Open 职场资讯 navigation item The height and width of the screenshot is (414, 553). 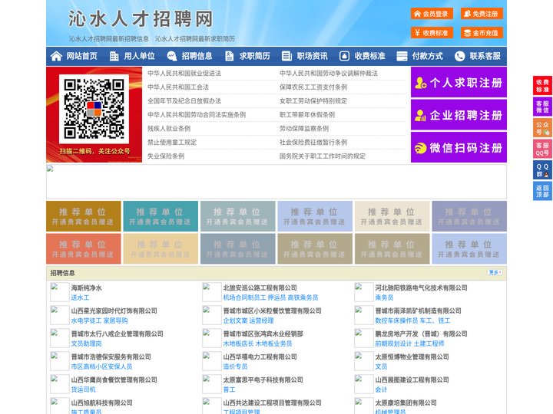312,56
